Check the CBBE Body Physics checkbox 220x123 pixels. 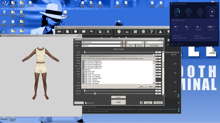[x=84, y=71]
